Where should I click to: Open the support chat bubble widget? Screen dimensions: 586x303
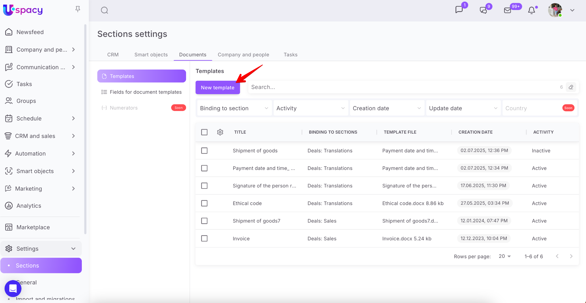click(13, 288)
